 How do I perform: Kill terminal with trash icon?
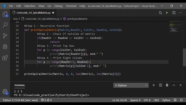167,85
